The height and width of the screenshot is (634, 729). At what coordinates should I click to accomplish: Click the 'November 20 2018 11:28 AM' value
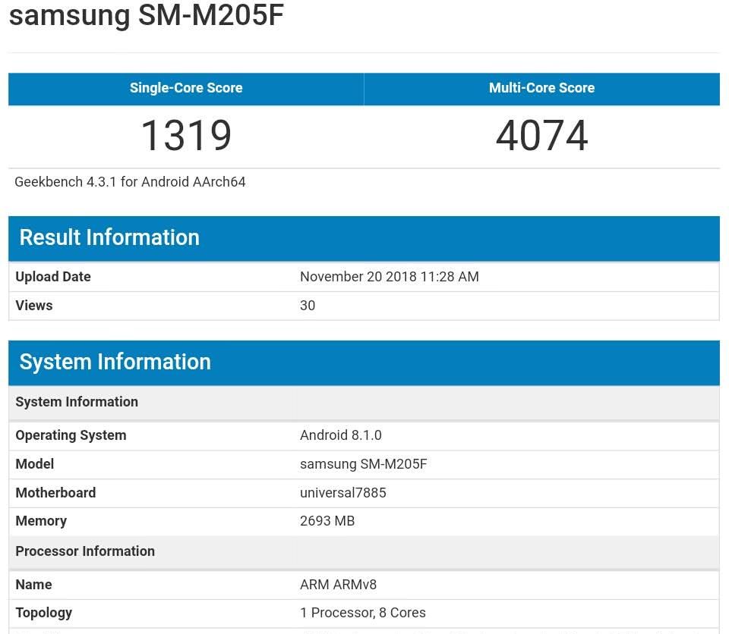pyautogui.click(x=389, y=277)
